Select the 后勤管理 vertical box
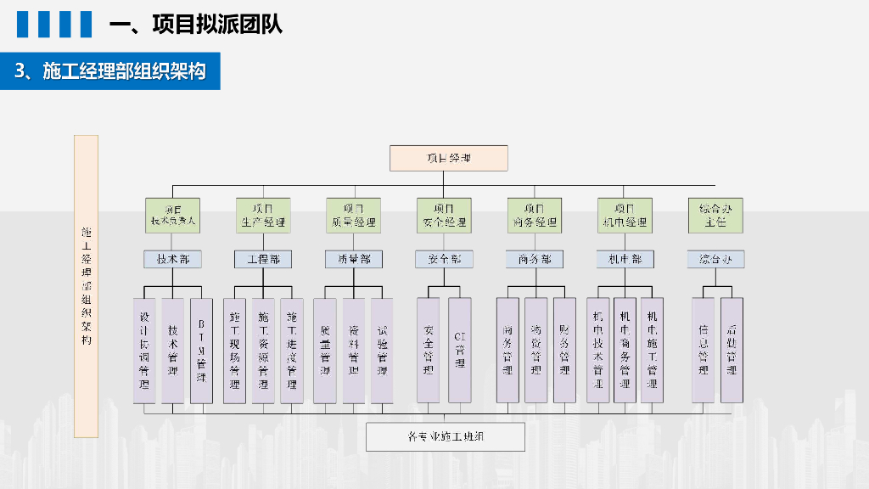 [x=732, y=351]
